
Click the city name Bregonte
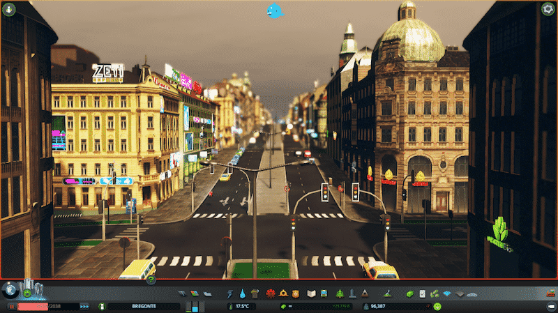[x=143, y=306]
